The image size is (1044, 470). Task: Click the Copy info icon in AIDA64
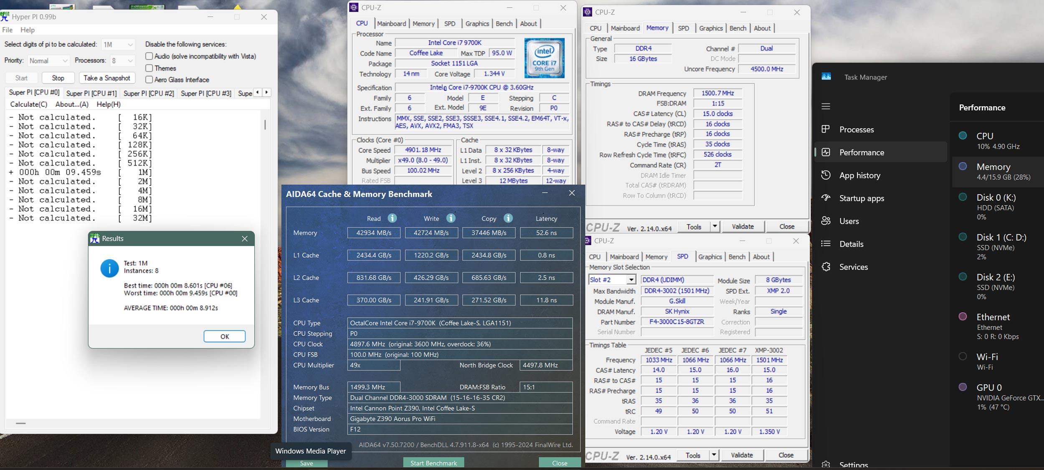(x=508, y=218)
